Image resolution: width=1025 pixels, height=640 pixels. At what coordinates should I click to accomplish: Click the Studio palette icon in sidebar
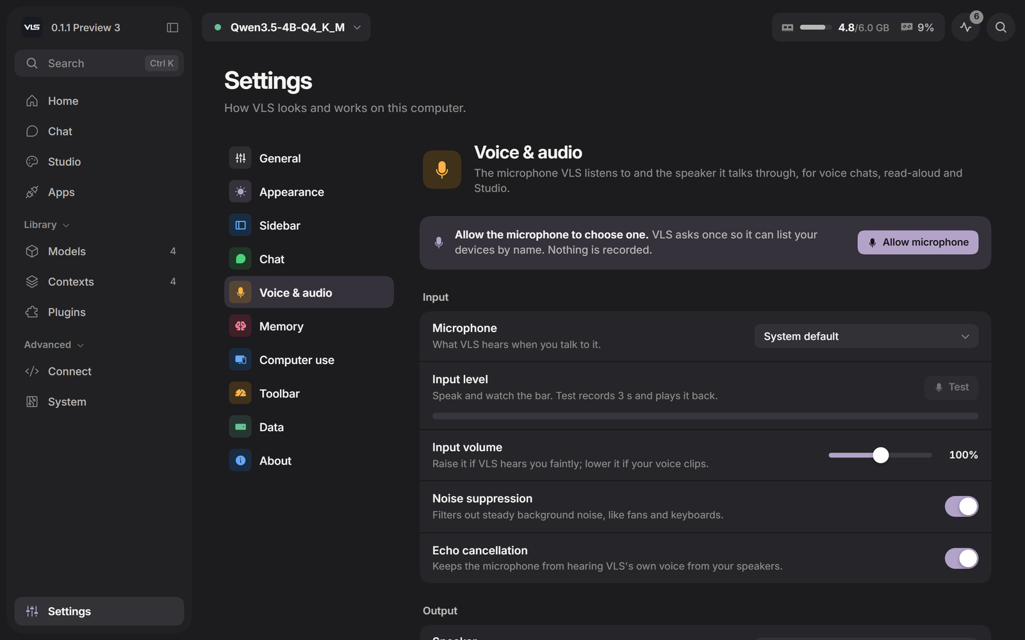32,161
